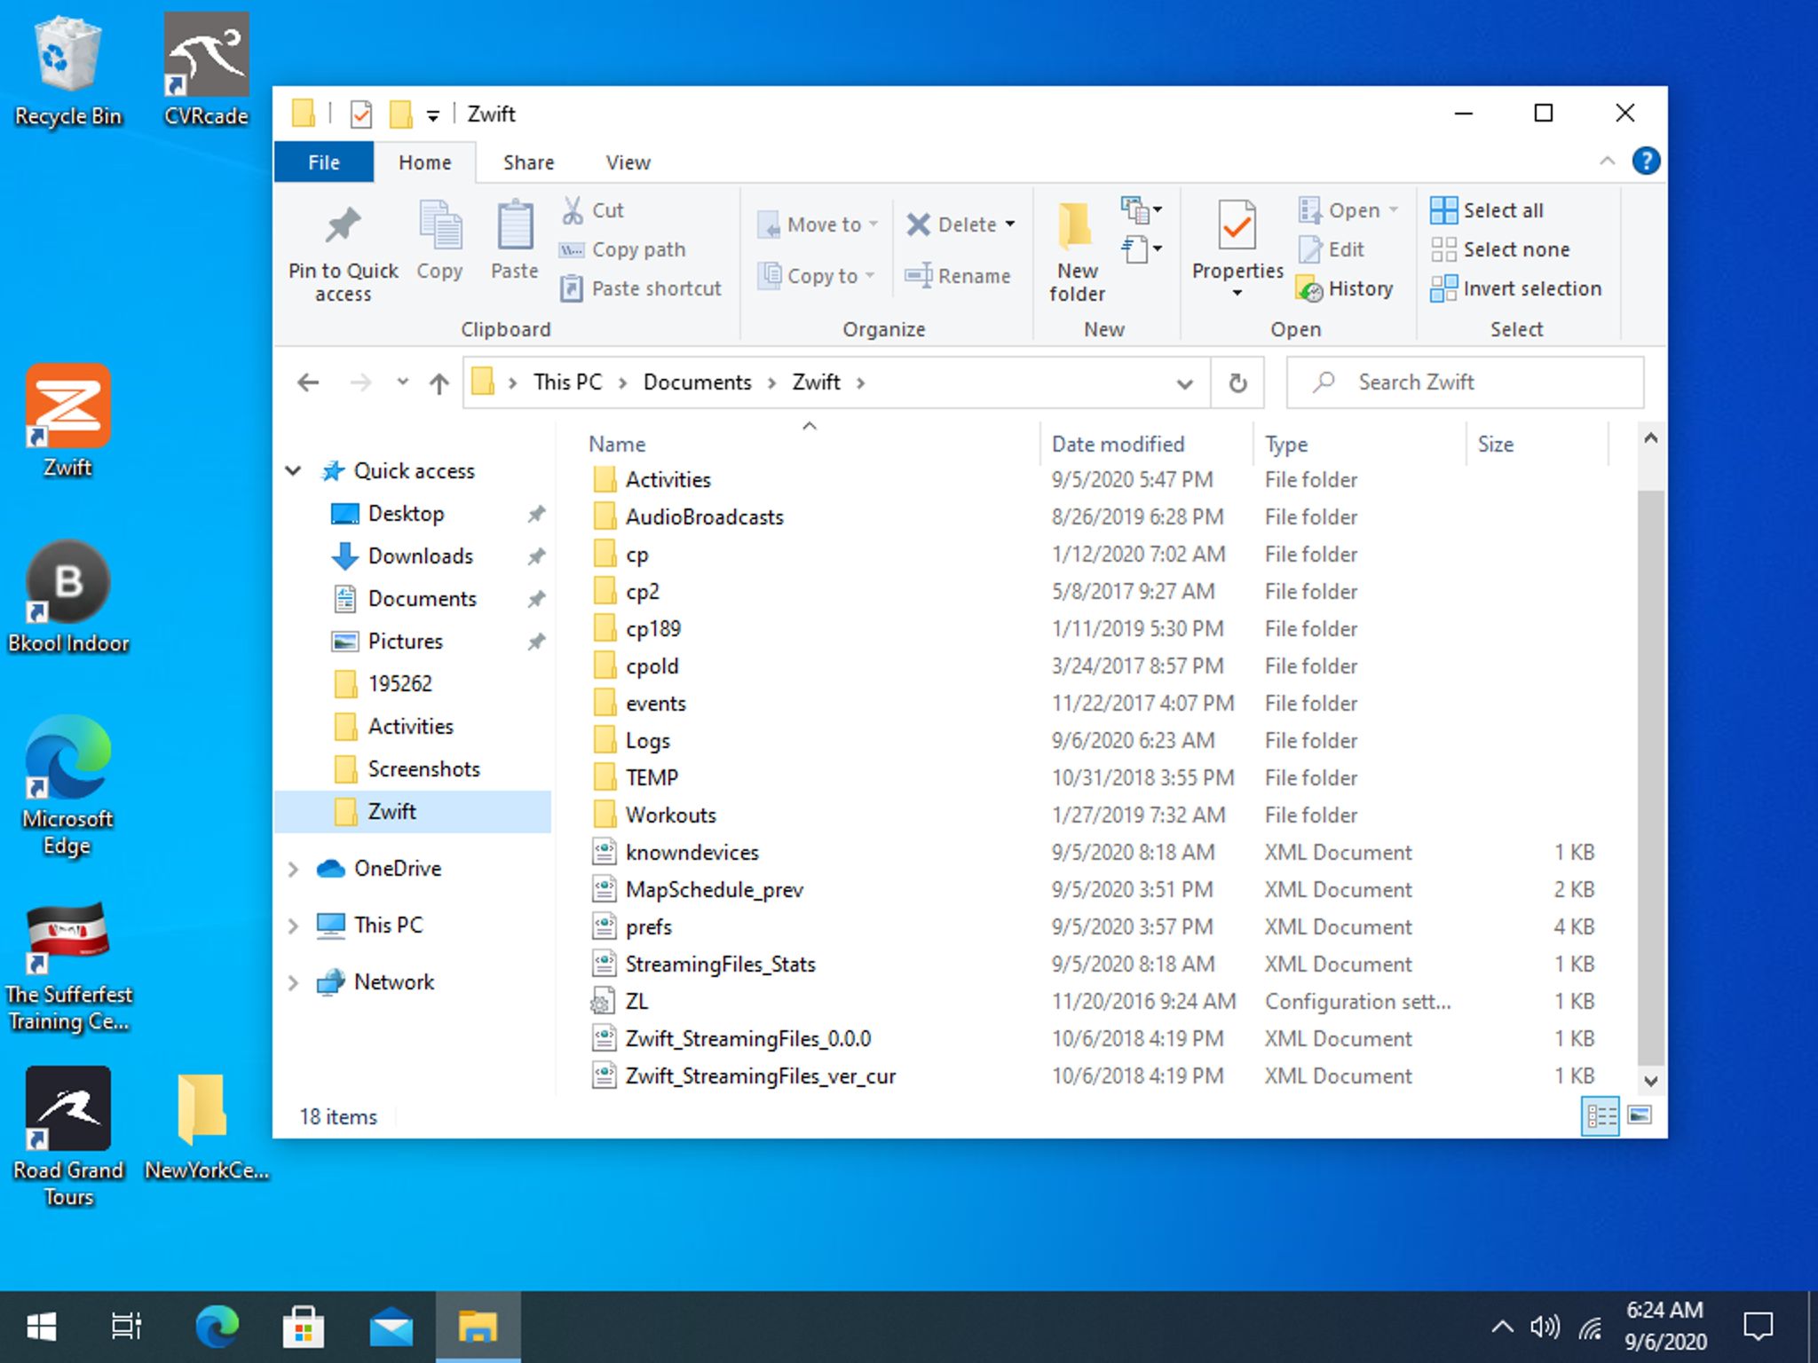This screenshot has height=1363, width=1818.
Task: Sort by the Date modified column header
Action: pos(1118,444)
